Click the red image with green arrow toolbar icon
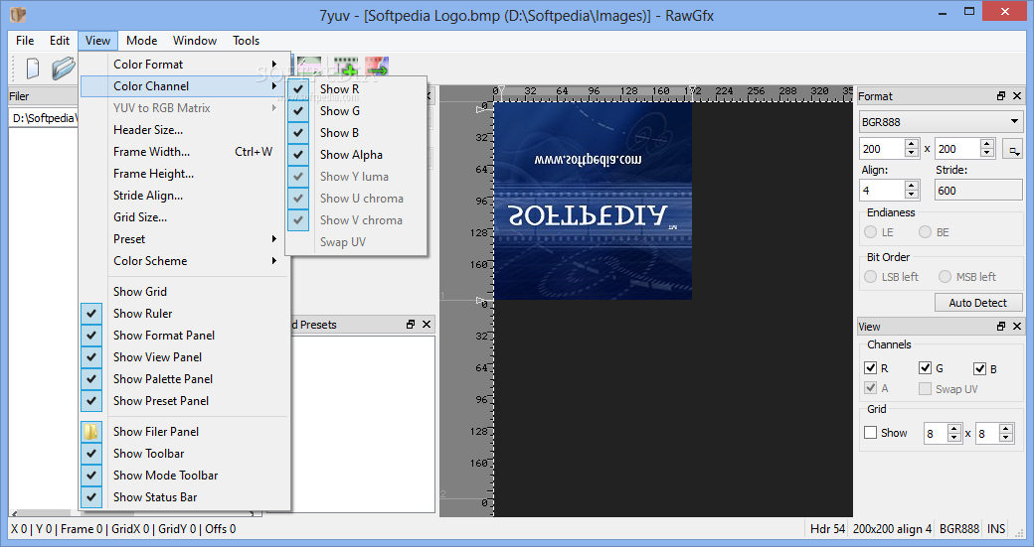 click(377, 66)
